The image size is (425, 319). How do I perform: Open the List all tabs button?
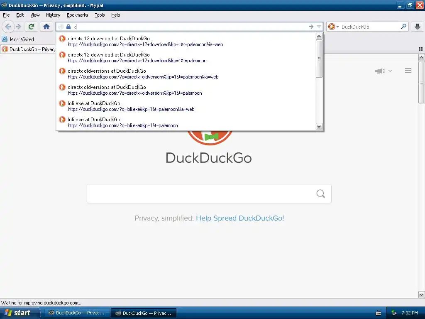coord(421,49)
